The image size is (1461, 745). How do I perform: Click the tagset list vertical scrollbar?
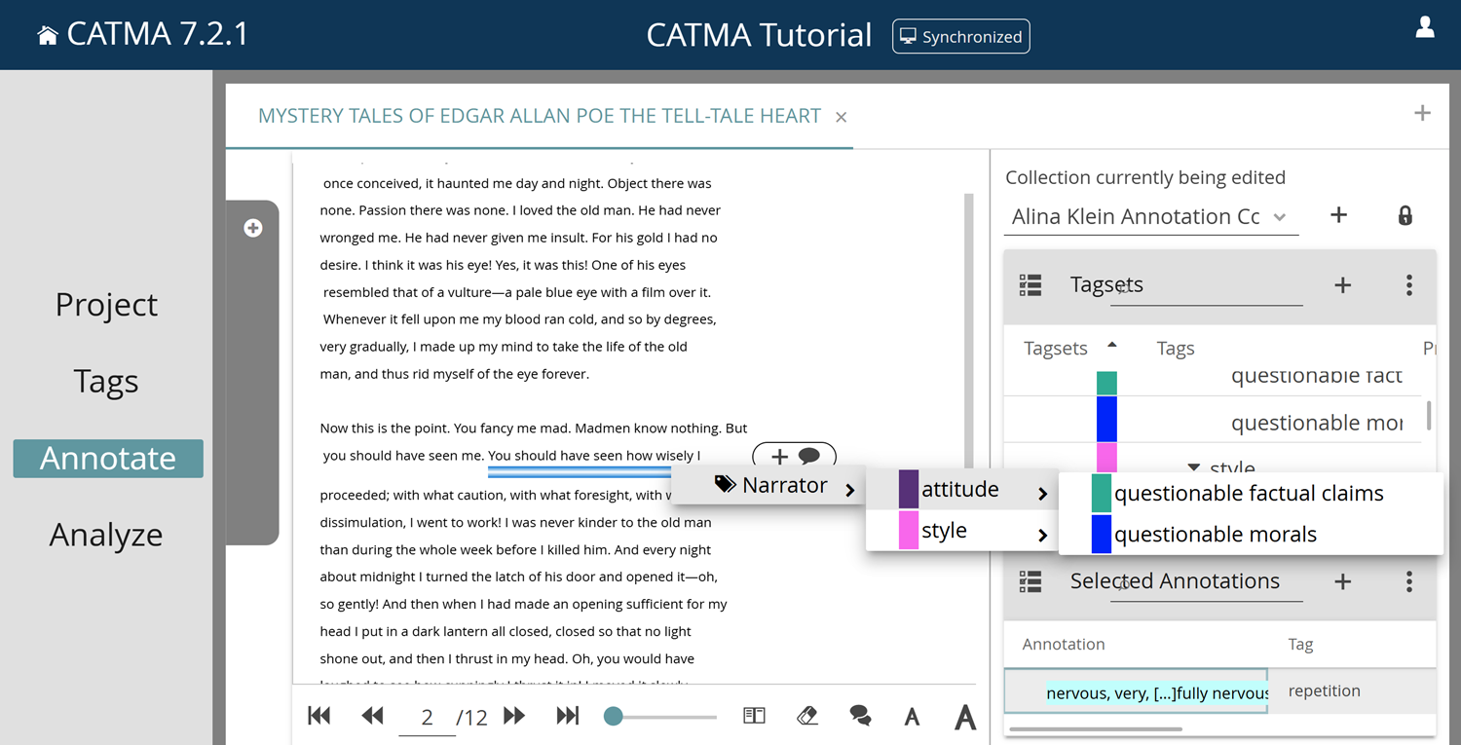click(1429, 415)
